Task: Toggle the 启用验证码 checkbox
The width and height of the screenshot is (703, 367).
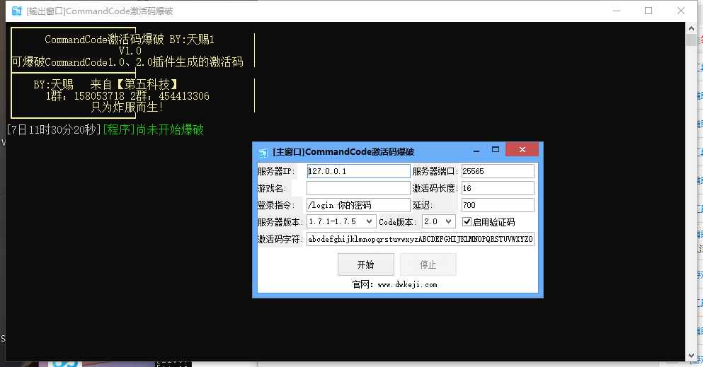Action: coord(467,222)
